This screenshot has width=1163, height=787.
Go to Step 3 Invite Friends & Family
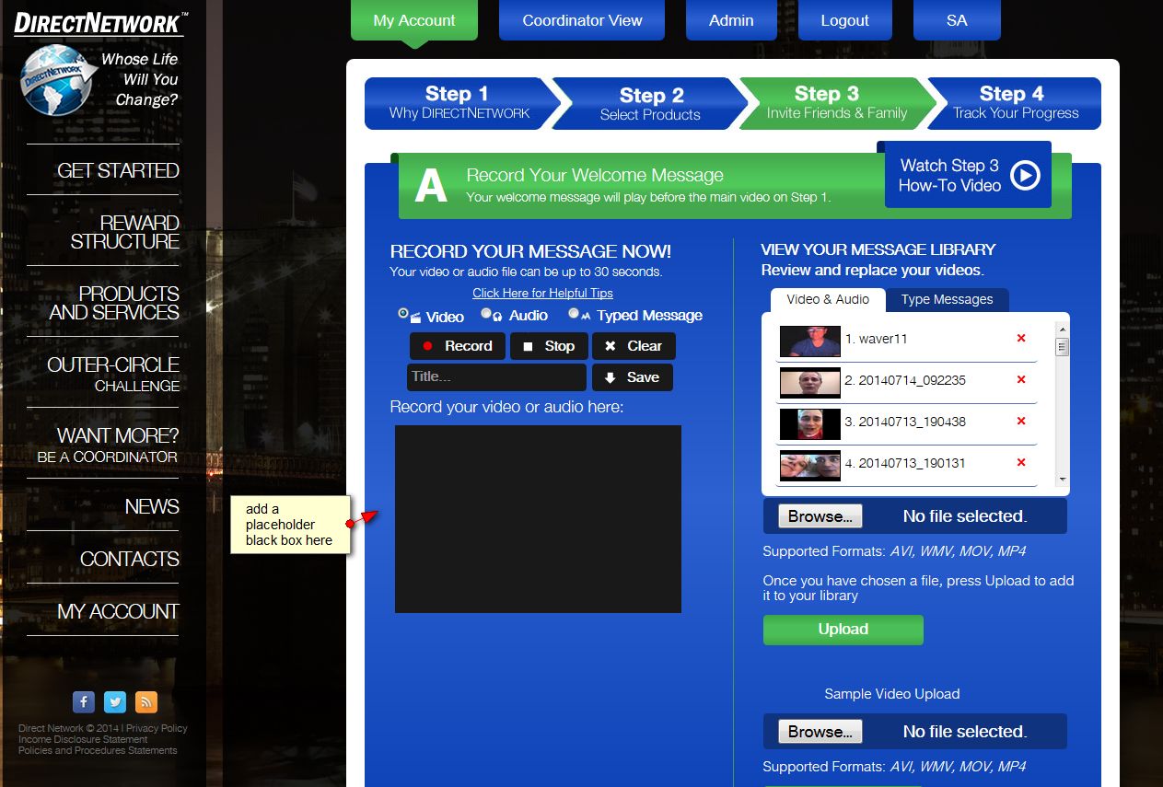click(x=837, y=103)
